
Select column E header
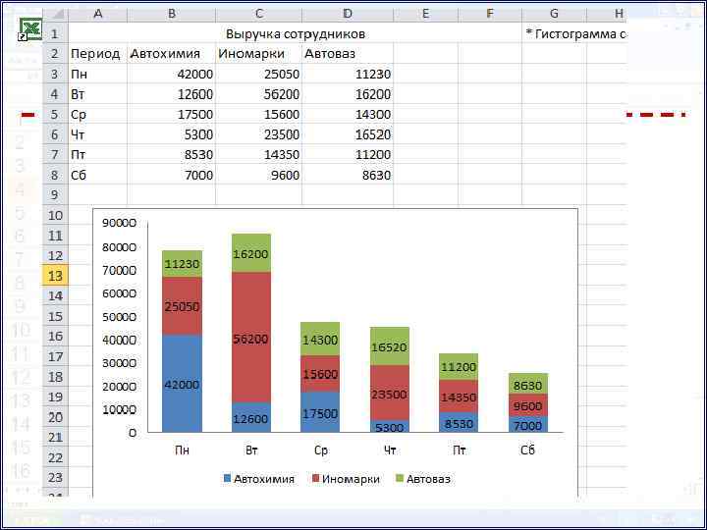coord(425,15)
